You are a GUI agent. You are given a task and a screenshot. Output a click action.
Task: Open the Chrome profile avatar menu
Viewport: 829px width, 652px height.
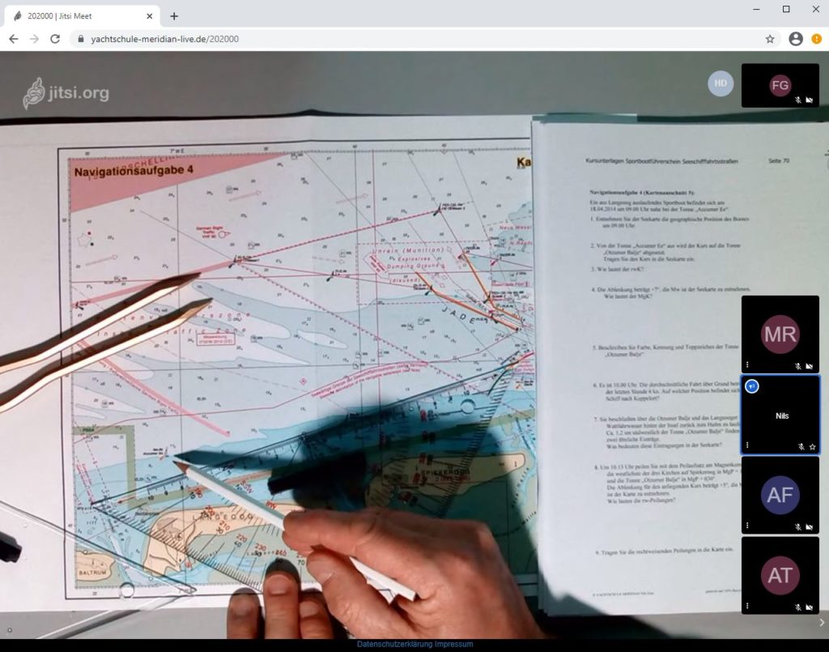coord(795,39)
